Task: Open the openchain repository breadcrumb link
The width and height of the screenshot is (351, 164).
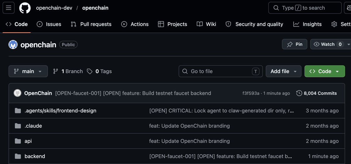Action: coord(95,8)
